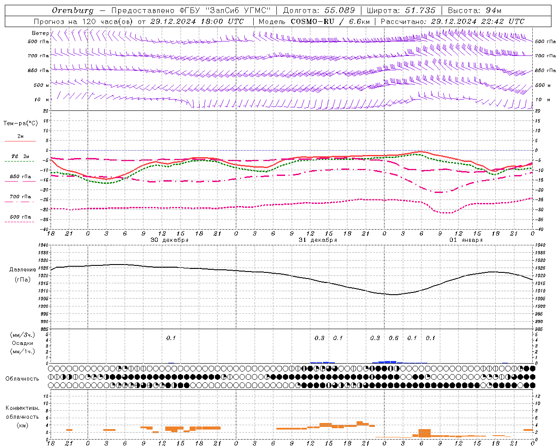Screen dimensions: 558x447
Task: Click the 850 гПа temperature legend entry
Action: 20,177
